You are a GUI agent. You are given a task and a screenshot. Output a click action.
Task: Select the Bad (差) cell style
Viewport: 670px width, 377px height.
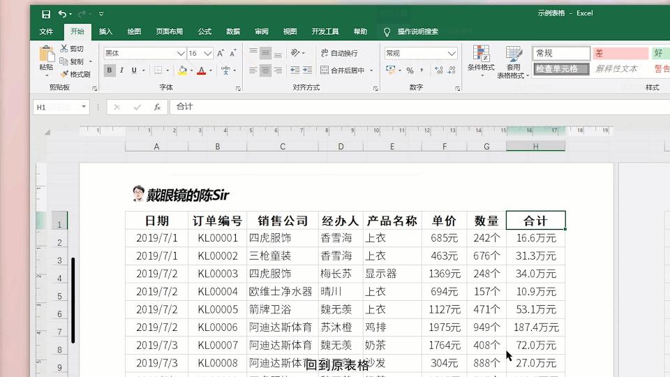point(620,53)
